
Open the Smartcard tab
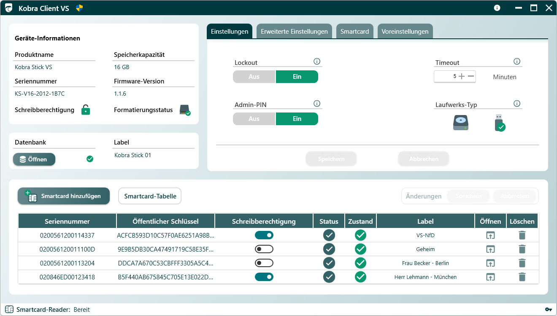[354, 32]
